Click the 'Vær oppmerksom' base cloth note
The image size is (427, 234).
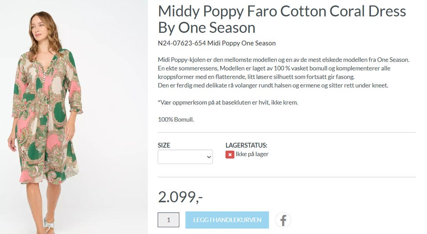click(228, 102)
